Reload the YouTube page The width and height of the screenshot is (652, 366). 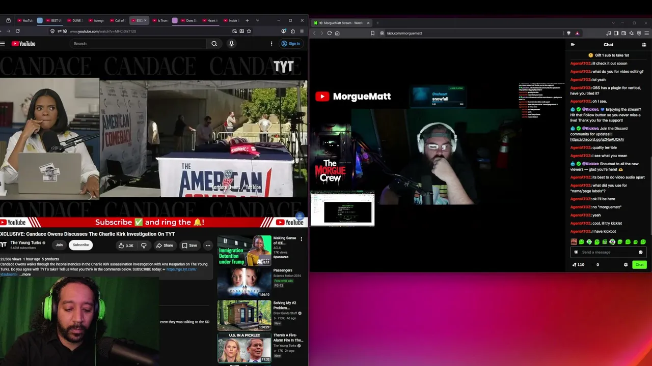(x=17, y=31)
